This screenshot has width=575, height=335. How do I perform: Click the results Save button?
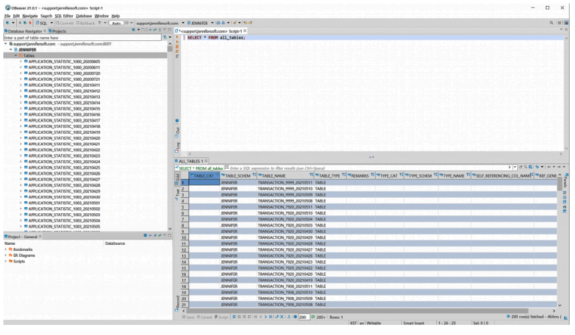pos(188,317)
